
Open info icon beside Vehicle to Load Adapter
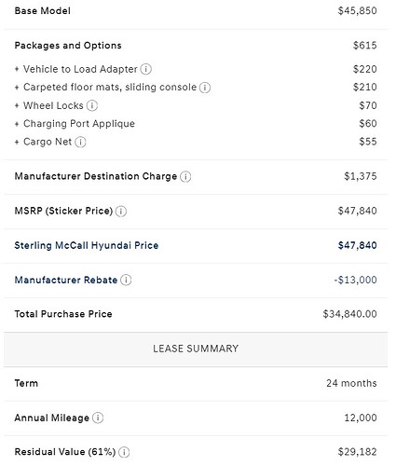146,69
